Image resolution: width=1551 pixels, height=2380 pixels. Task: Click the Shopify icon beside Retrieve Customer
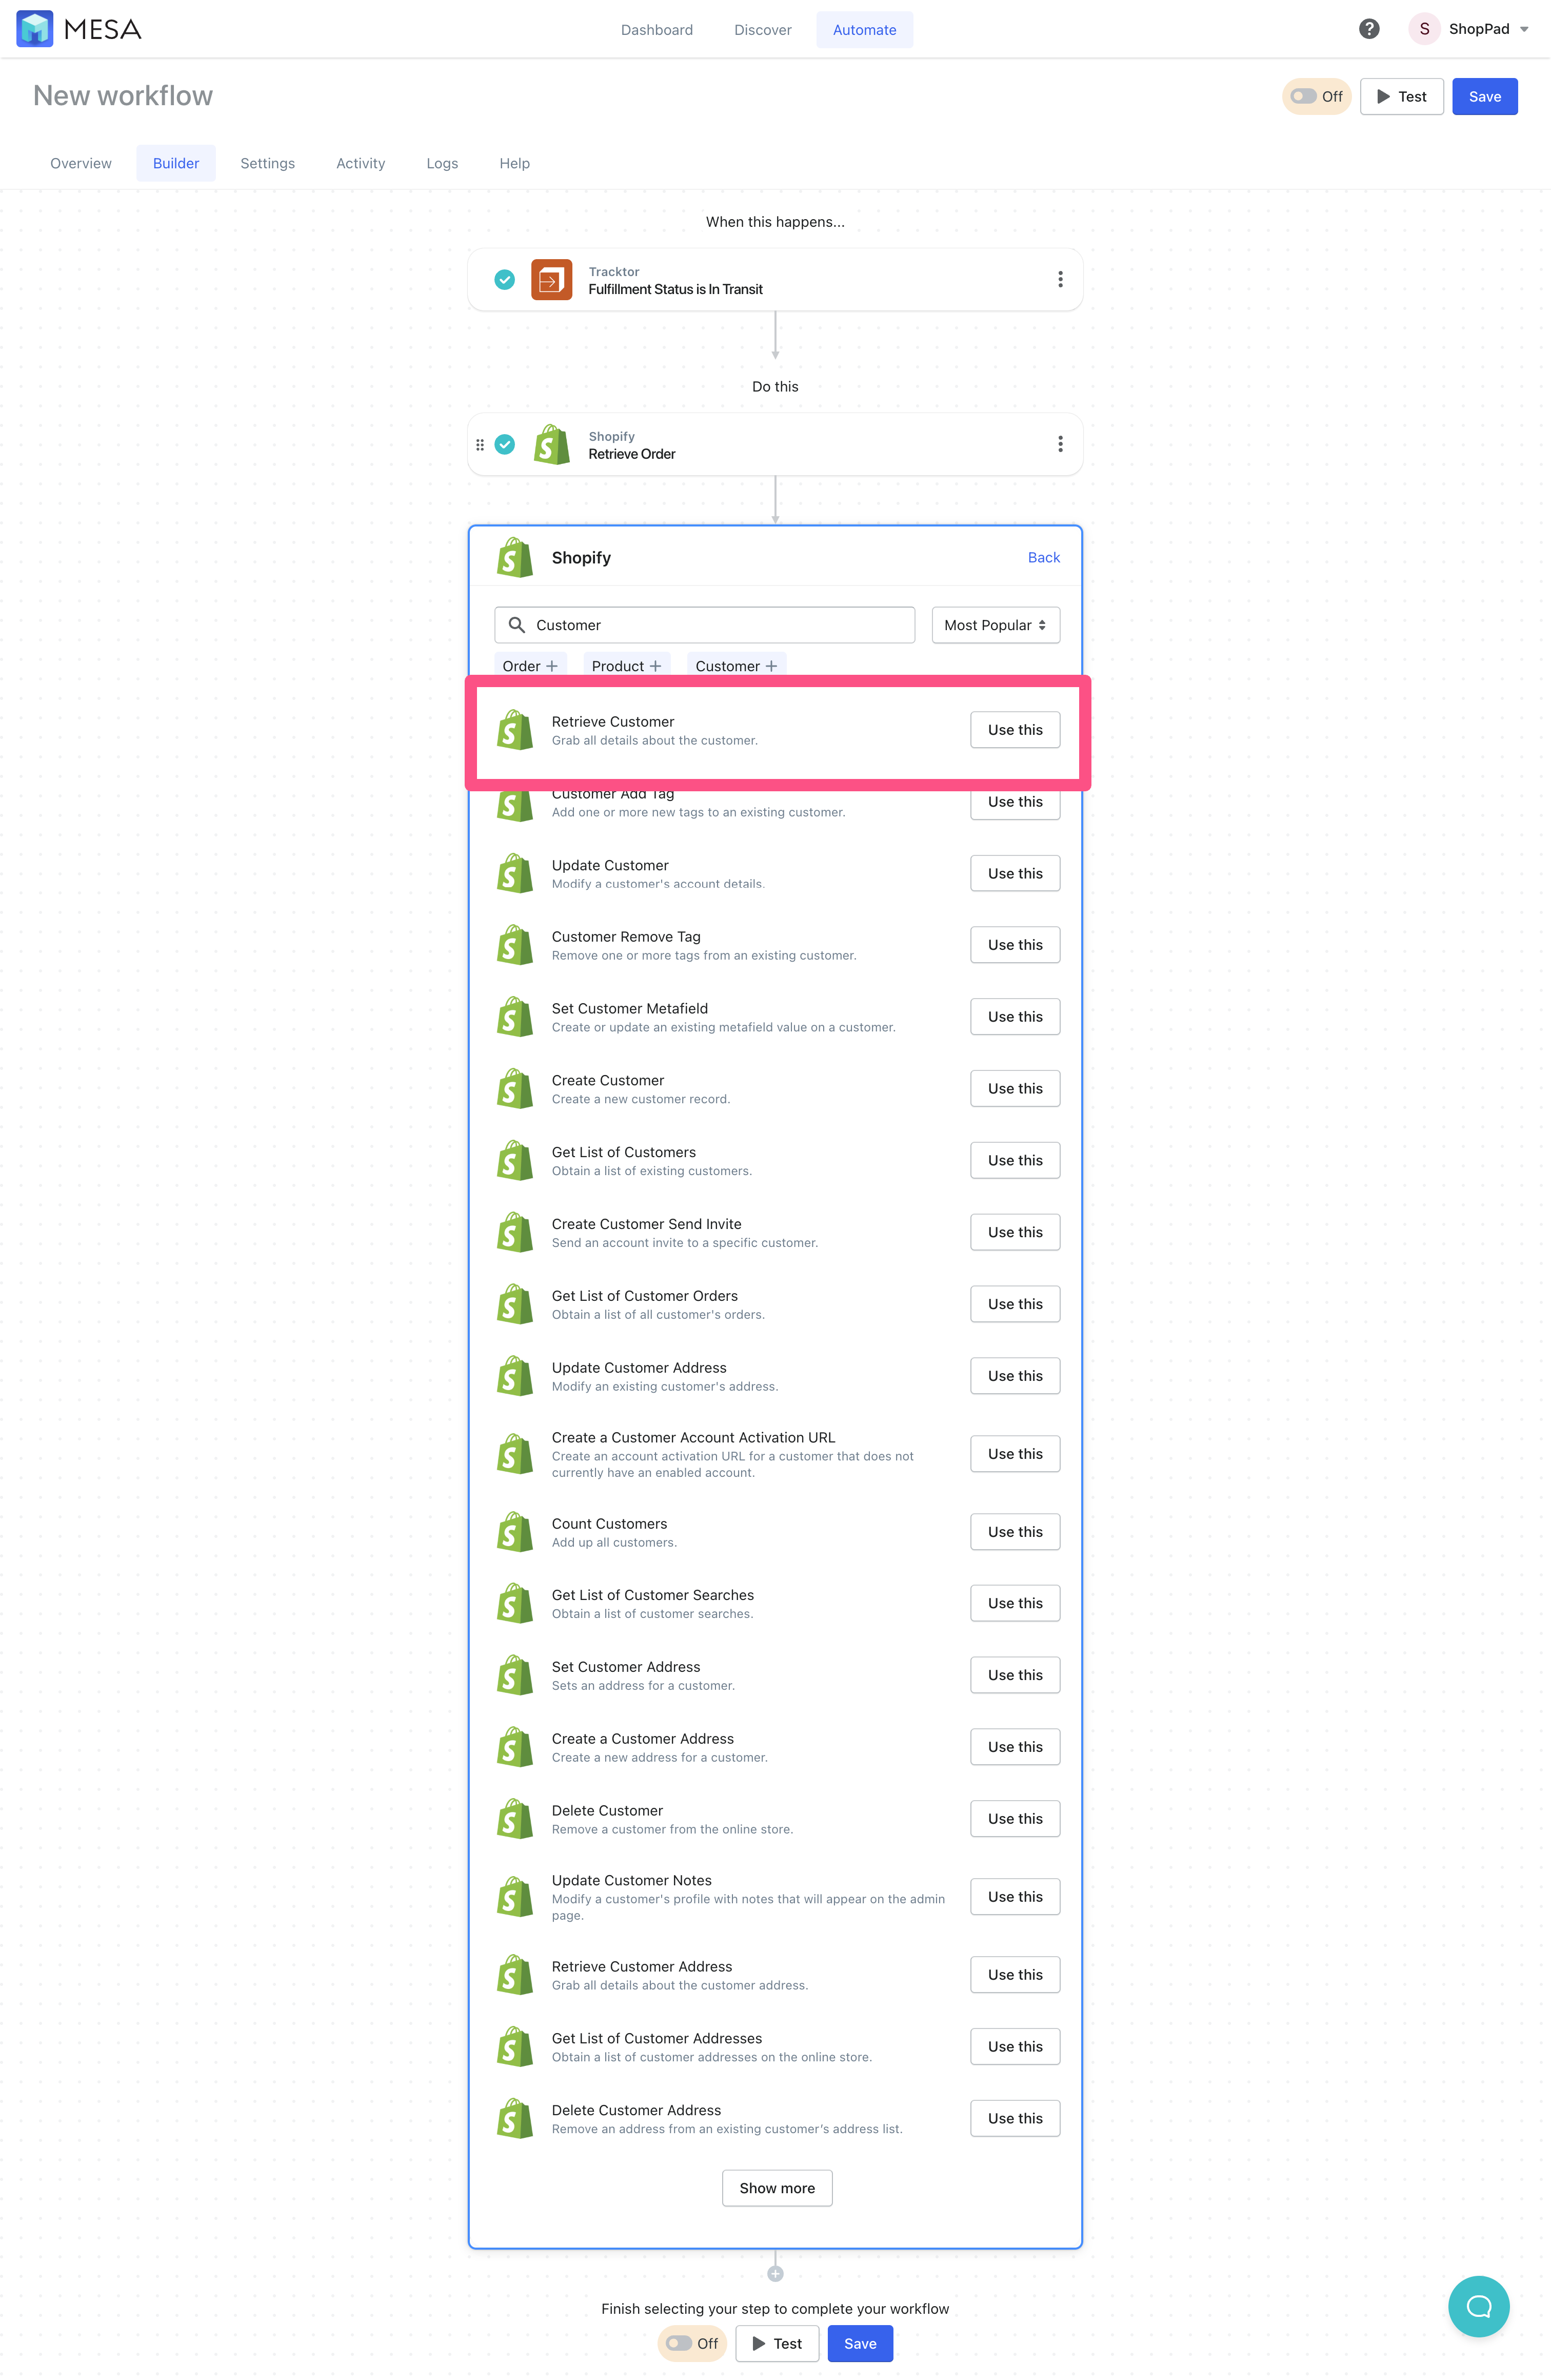(x=514, y=730)
